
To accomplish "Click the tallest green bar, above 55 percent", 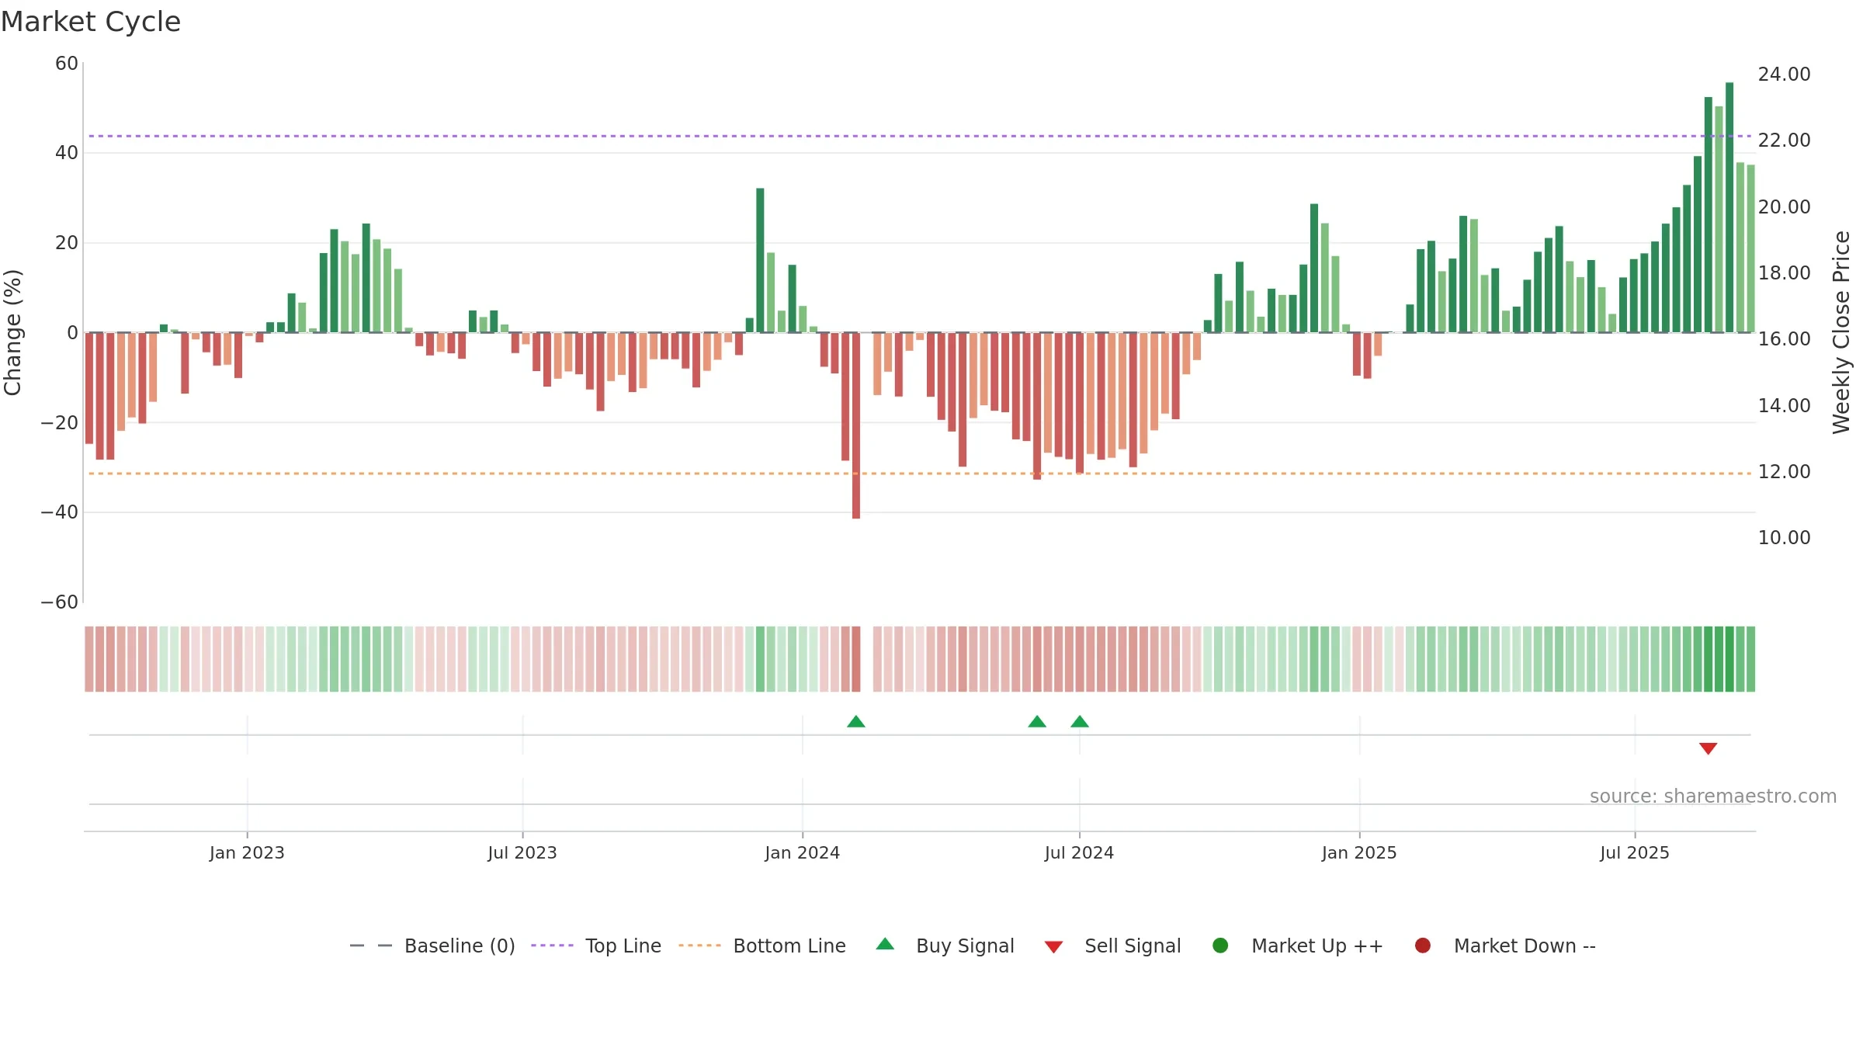I will click(1729, 207).
